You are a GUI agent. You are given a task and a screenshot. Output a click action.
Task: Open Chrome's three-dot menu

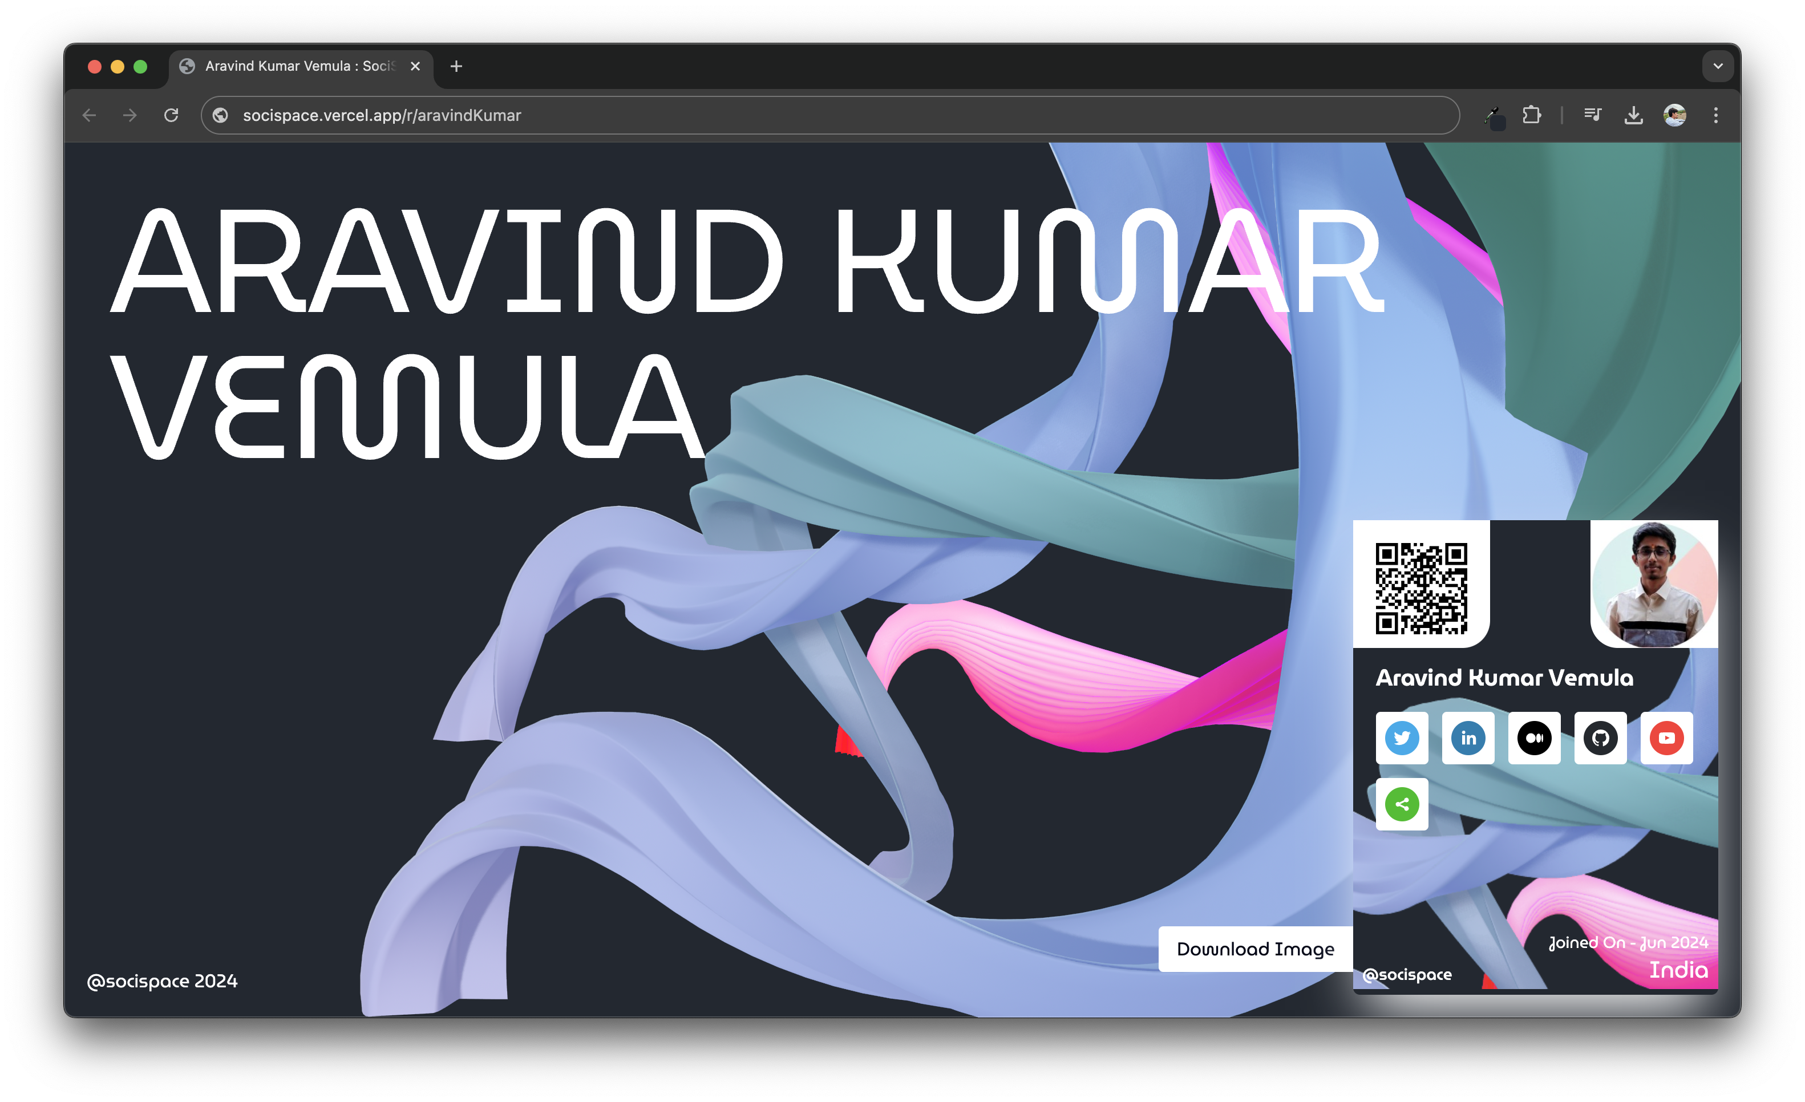1715,115
